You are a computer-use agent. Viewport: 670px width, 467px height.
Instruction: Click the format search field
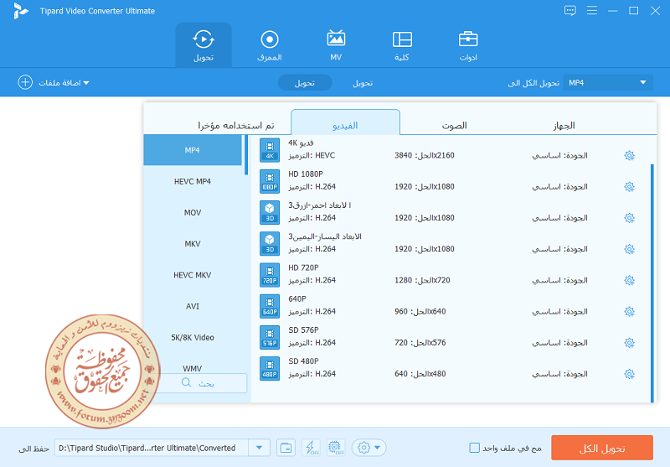pyautogui.click(x=203, y=383)
